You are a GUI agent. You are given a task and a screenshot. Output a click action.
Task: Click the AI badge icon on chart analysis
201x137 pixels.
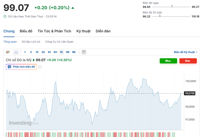pyautogui.click(x=9, y=67)
